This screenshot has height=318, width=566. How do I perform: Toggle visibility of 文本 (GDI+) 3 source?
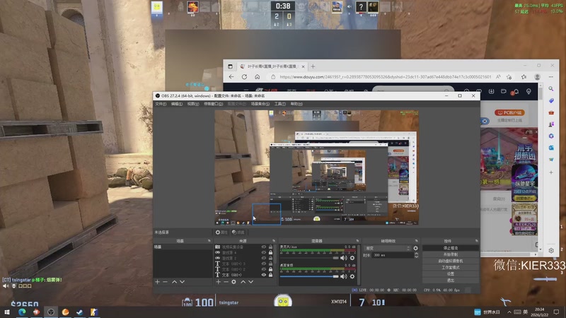(x=263, y=264)
